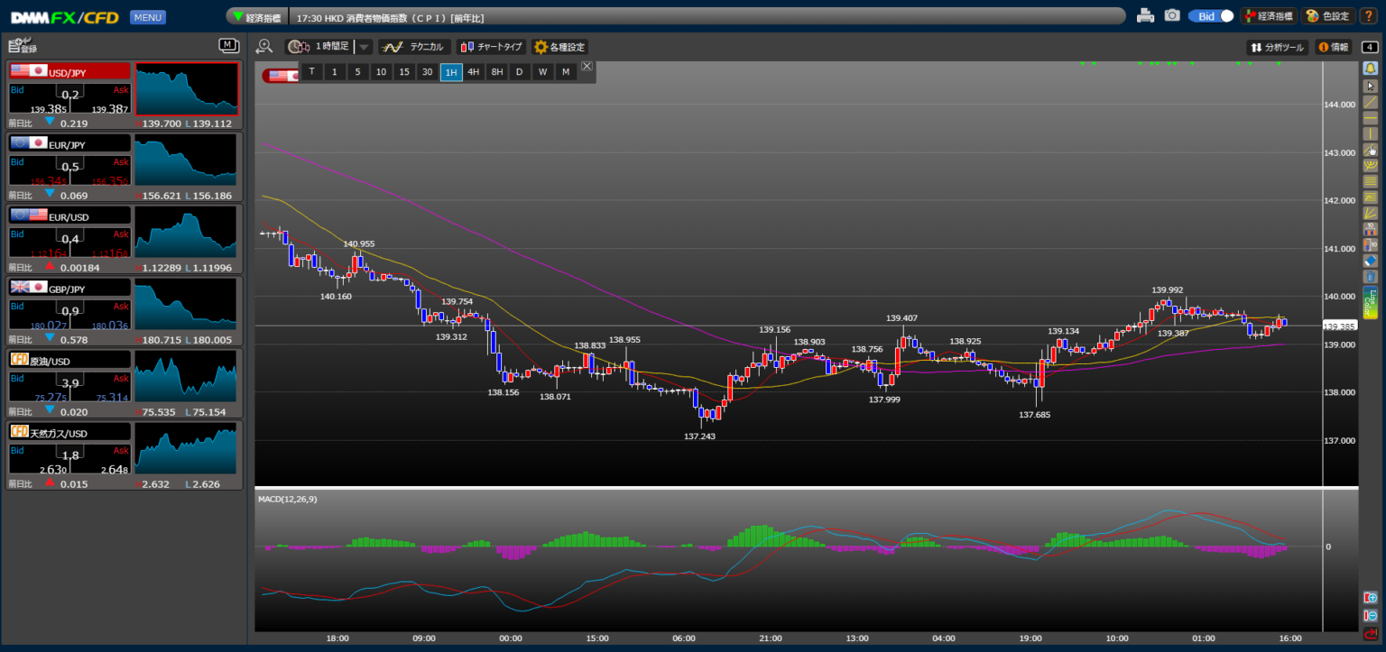The width and height of the screenshot is (1386, 652).
Task: Toggle the M mode button in rate panel
Action: click(228, 45)
